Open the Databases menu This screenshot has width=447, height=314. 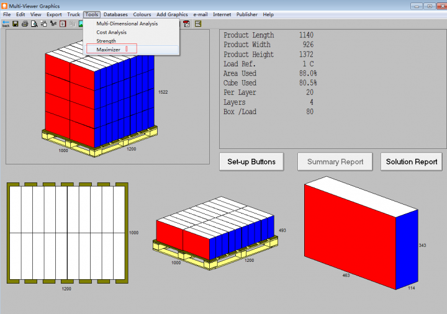click(115, 14)
